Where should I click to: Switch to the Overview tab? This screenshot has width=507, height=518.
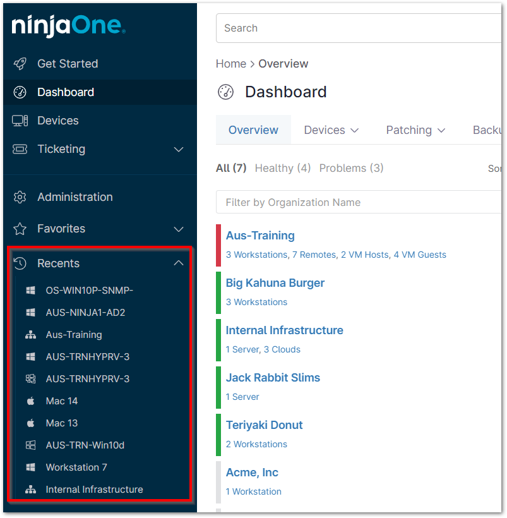click(253, 130)
